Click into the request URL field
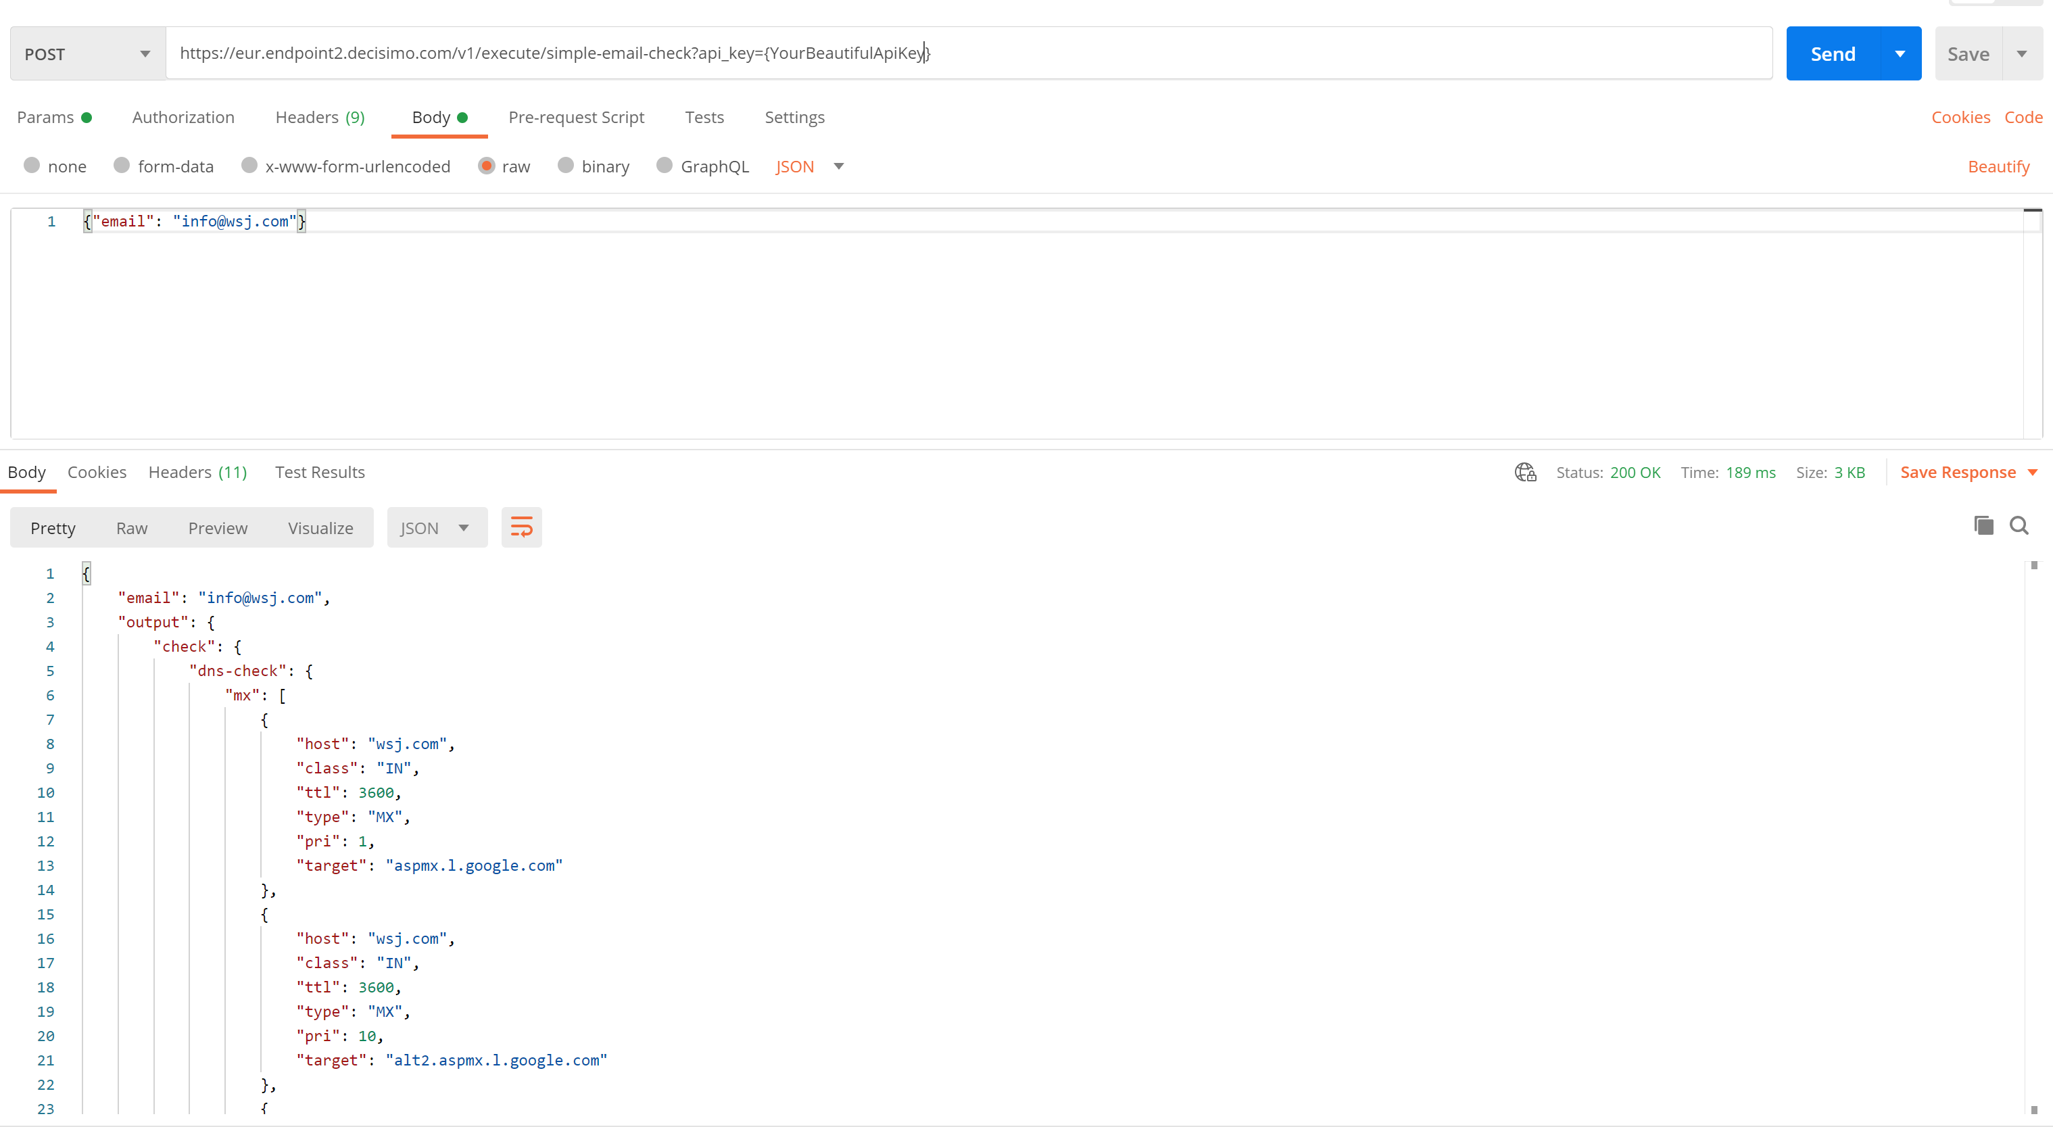2053x1127 pixels. [x=969, y=53]
